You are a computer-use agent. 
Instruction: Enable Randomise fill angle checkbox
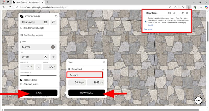click(21, 28)
